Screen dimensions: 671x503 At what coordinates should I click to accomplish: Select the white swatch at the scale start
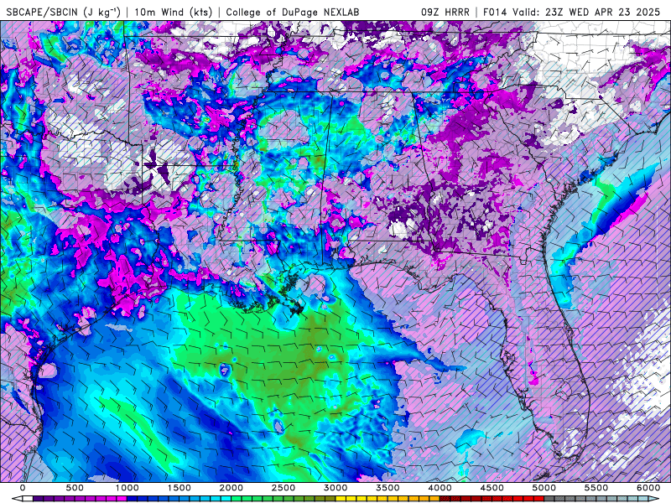(28, 499)
